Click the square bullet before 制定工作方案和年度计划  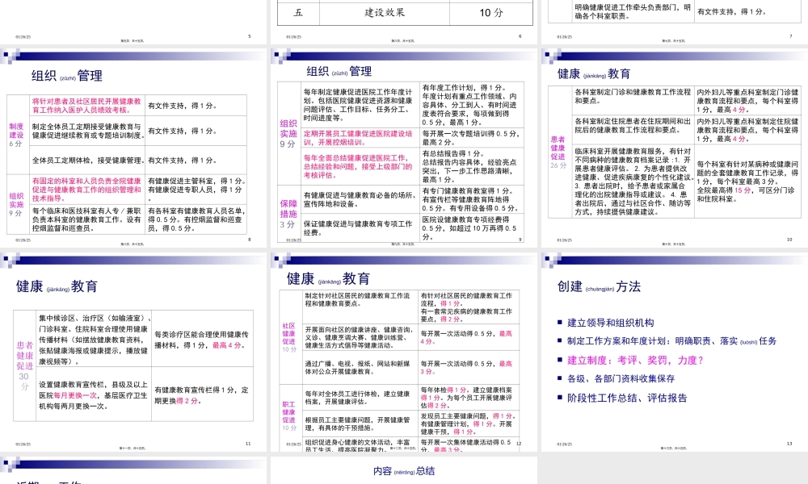pyautogui.click(x=559, y=340)
